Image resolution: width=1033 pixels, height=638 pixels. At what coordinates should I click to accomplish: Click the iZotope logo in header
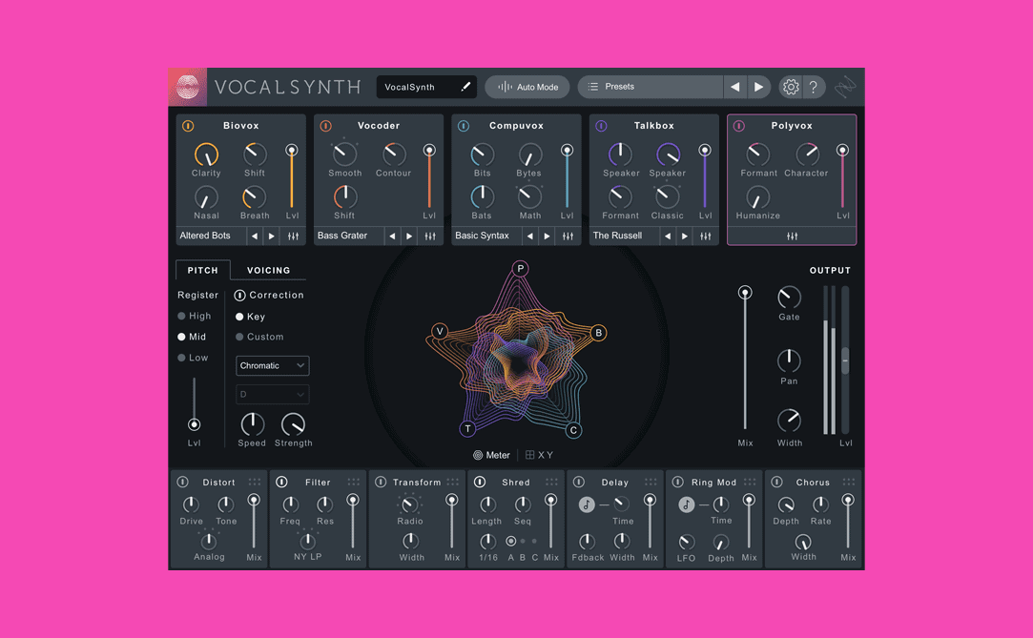coord(845,87)
